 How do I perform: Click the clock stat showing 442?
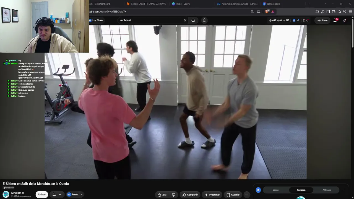(272, 20)
